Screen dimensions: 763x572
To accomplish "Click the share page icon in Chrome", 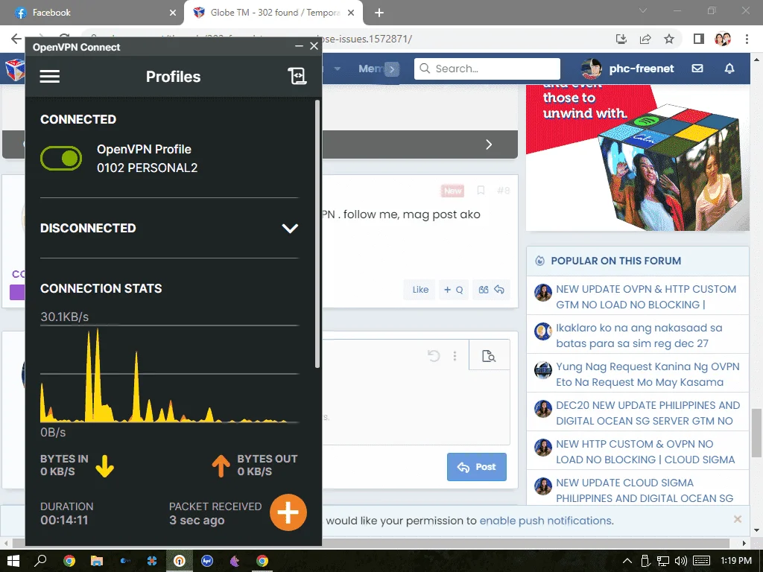I will click(645, 39).
